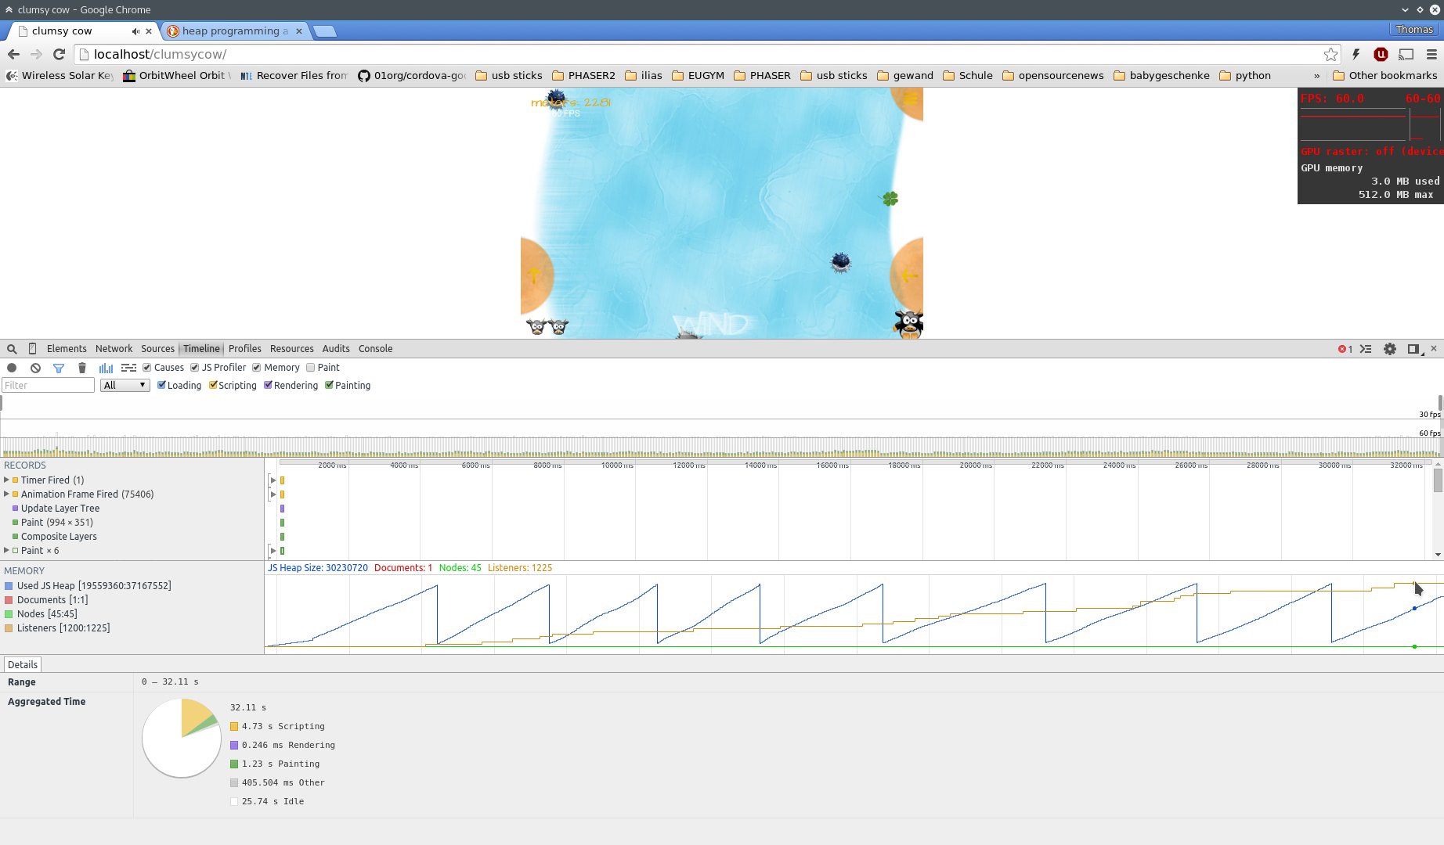
Task: Toggle the blue filter funnel icon
Action: (59, 368)
